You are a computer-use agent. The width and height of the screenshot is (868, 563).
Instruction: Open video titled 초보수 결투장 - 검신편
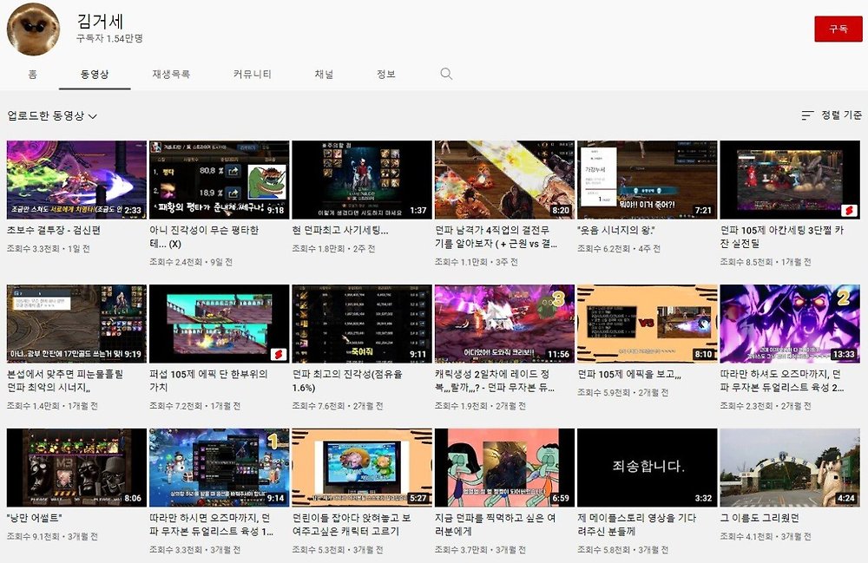pos(54,230)
